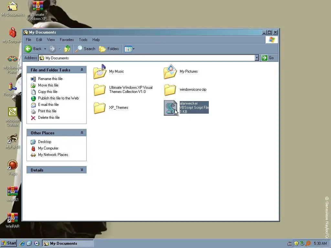Click inside the Address bar field

click(146, 58)
